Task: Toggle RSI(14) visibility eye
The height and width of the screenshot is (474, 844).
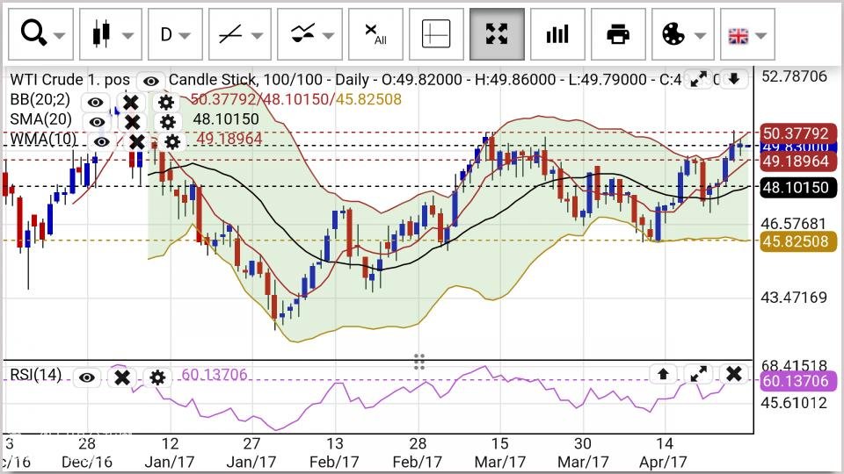Action: 86,377
